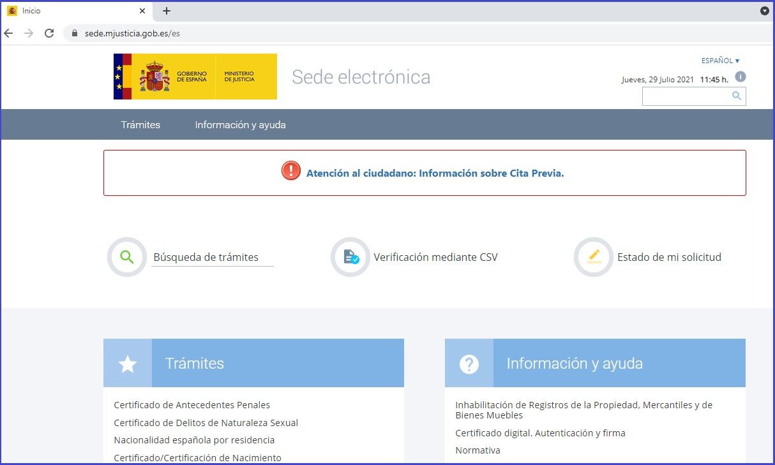The width and height of the screenshot is (775, 465).
Task: Click the star icon on the Trámites panel
Action: pos(127,364)
